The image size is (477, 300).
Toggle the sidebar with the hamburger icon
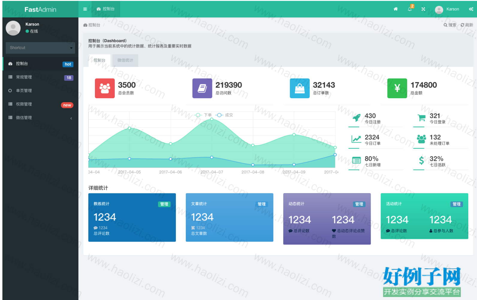(x=85, y=9)
